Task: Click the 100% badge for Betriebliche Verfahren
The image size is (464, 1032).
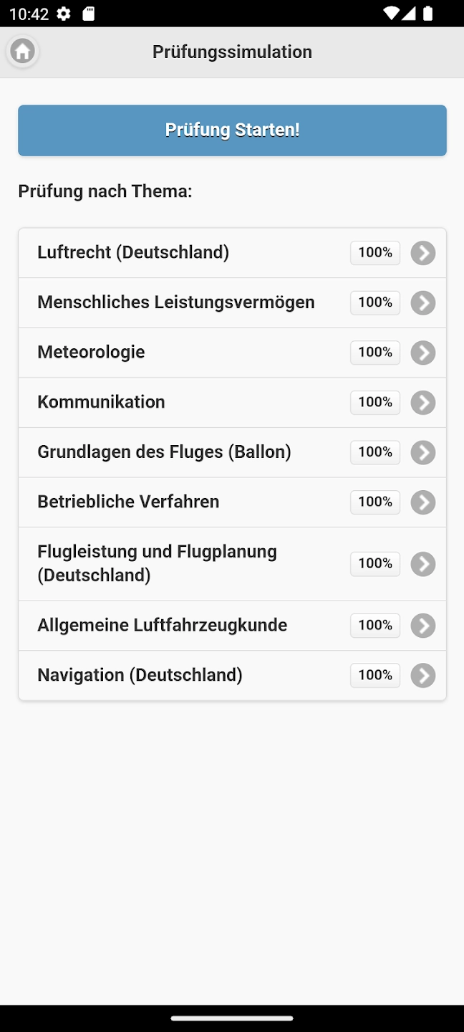Action: tap(375, 502)
